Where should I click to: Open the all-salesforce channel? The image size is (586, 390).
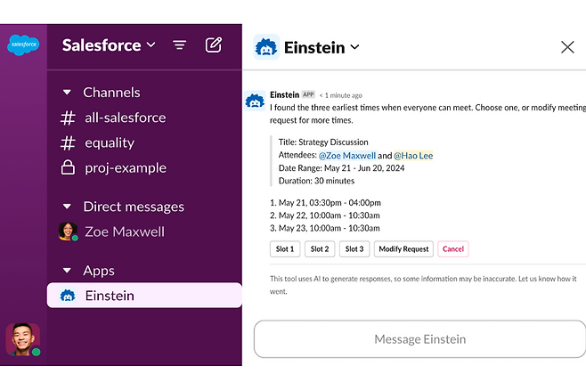(124, 118)
